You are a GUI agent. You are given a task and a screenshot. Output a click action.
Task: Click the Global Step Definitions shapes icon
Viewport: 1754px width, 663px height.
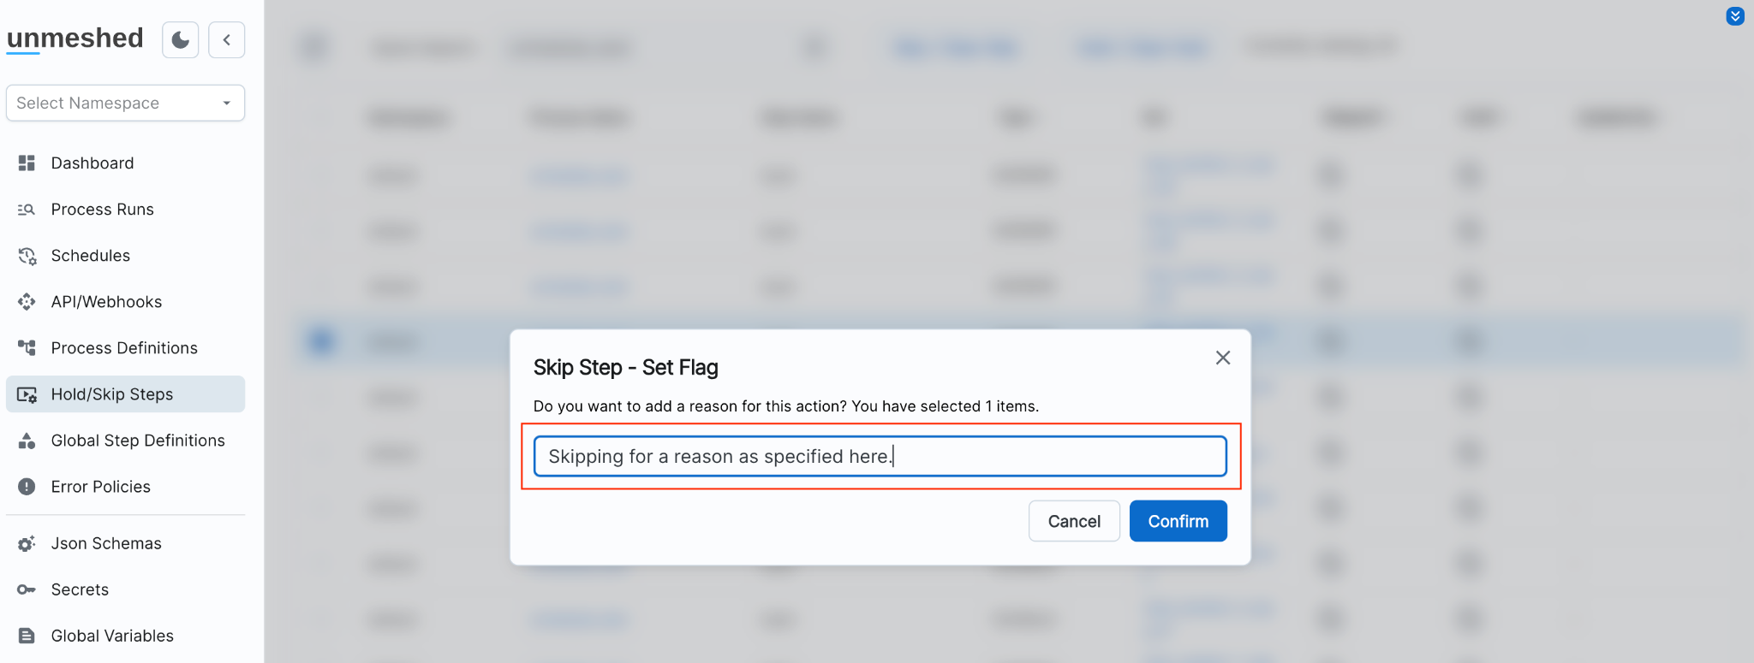tap(27, 441)
